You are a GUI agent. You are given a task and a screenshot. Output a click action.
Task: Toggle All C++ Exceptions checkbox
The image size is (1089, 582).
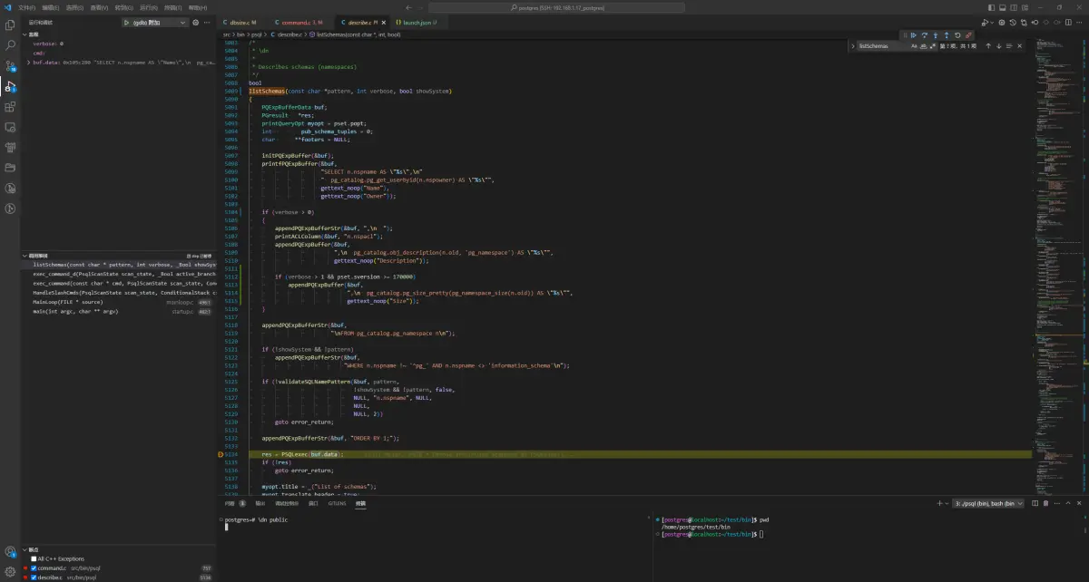click(34, 558)
